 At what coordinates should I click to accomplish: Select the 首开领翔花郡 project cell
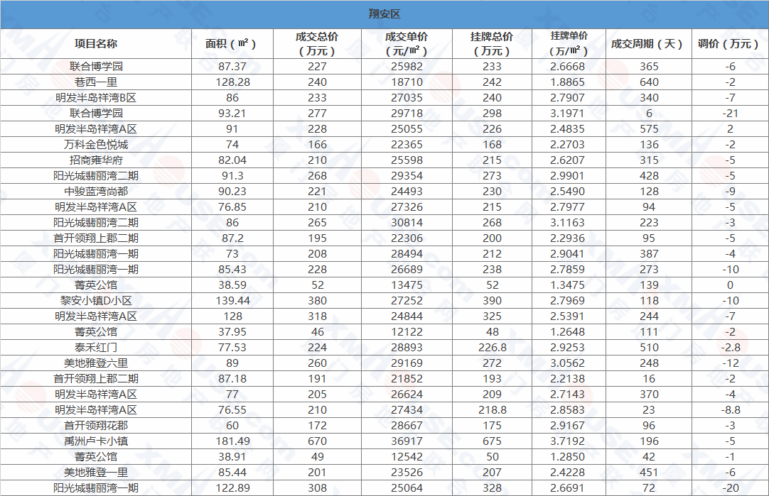(x=96, y=426)
